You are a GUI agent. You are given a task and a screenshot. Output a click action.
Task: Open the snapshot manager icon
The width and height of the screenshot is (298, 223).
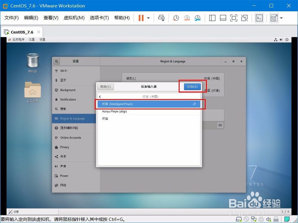click(198, 18)
